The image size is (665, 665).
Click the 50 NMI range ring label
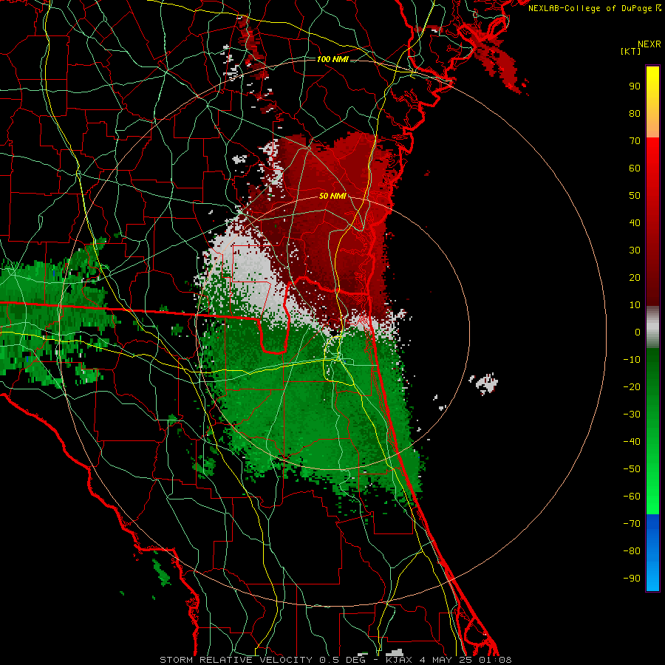pos(332,196)
